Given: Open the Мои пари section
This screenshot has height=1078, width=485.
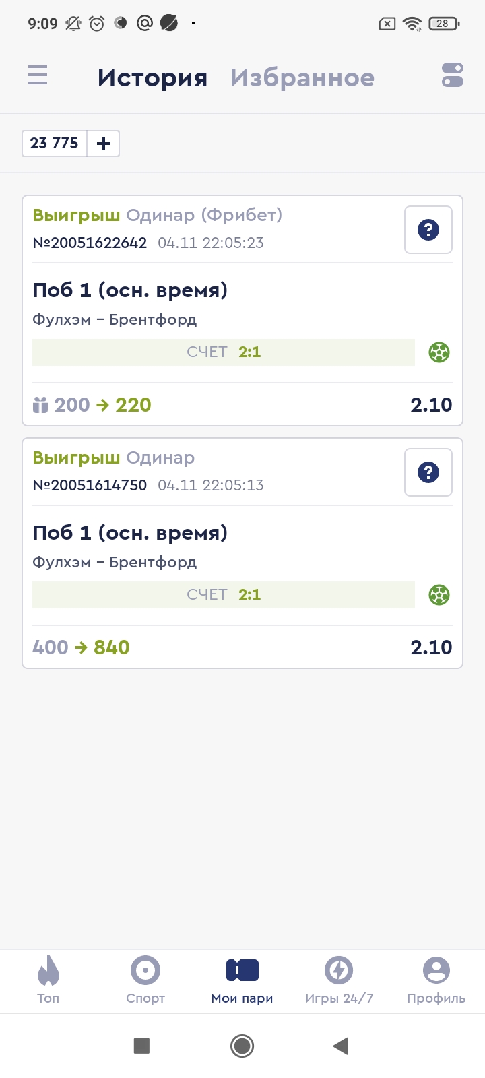Looking at the screenshot, I should click(x=243, y=979).
